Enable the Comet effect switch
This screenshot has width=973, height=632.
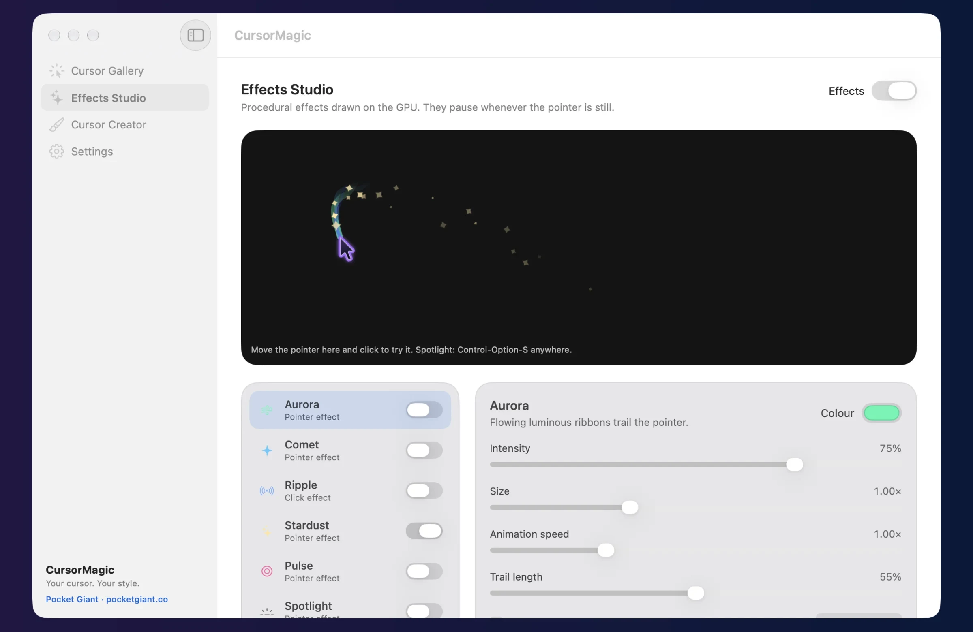(x=424, y=450)
